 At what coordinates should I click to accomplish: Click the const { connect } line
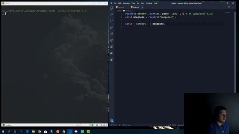tap(145, 24)
